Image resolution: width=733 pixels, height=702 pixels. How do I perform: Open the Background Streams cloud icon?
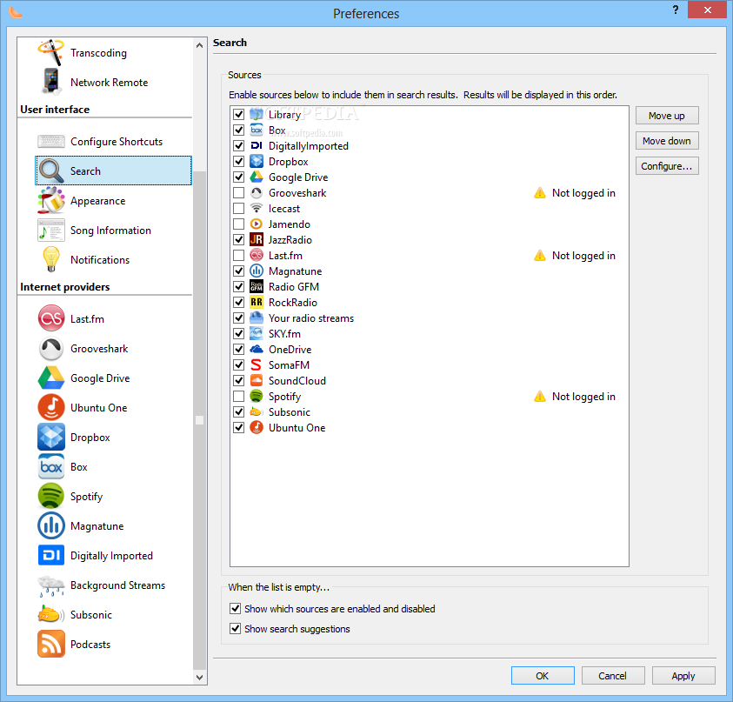coord(51,585)
